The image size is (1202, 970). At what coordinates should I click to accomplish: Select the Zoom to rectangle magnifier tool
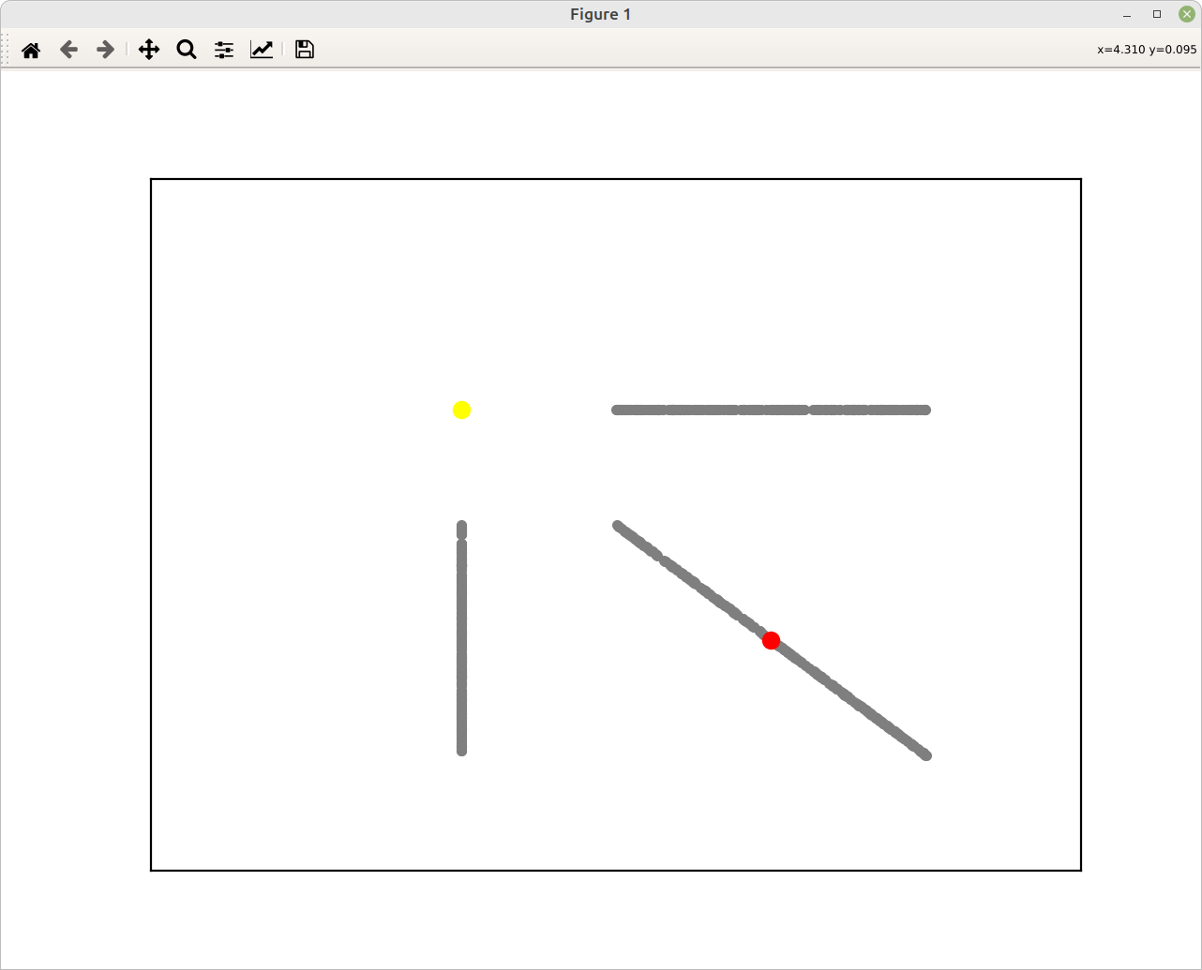pos(187,50)
